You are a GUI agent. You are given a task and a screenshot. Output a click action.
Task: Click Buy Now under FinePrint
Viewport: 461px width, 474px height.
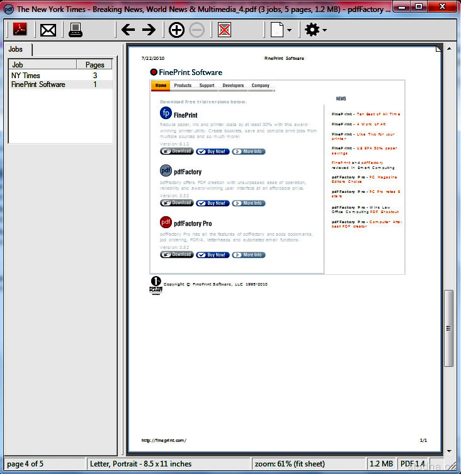point(213,151)
